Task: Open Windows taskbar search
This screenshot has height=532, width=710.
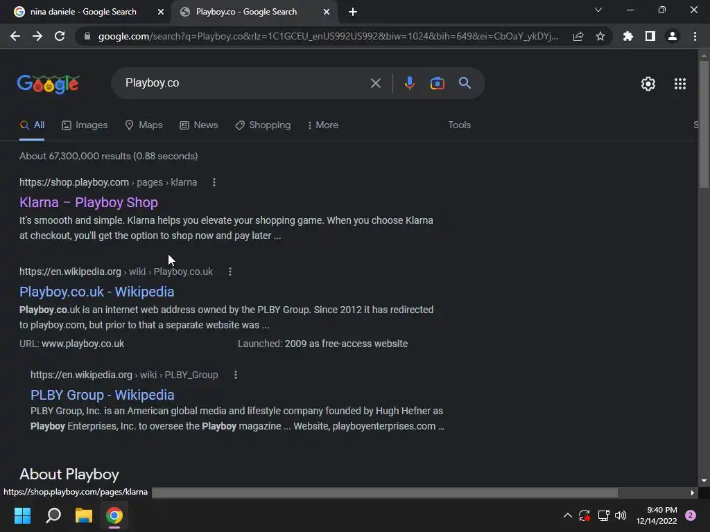Action: [x=53, y=515]
